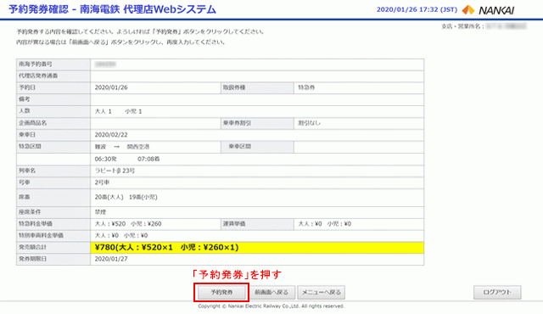This screenshot has height=314, width=543.
Task: Click the NANKAI logo icon
Action: click(468, 9)
